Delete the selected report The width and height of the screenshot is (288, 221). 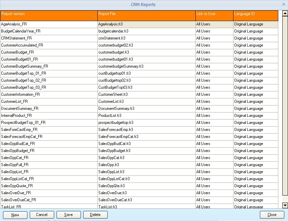pos(95,215)
